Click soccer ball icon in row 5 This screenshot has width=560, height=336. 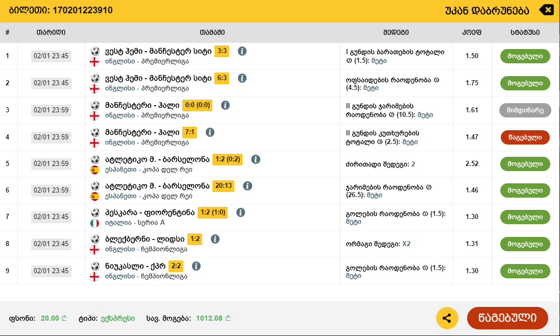pos(95,159)
